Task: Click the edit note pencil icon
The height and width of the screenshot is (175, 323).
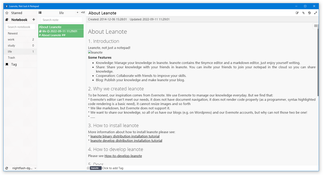Action: 297,13
